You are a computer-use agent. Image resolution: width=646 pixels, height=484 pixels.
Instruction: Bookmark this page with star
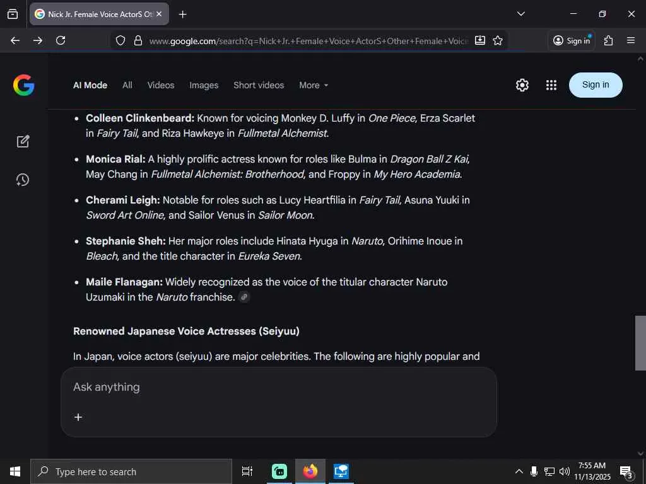[498, 40]
